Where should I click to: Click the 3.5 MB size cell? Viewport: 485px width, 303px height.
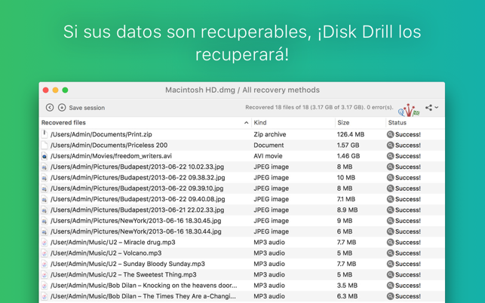click(x=347, y=286)
